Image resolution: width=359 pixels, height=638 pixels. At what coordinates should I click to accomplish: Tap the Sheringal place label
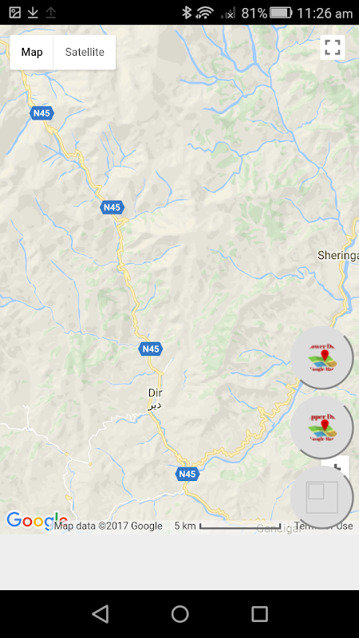(337, 255)
